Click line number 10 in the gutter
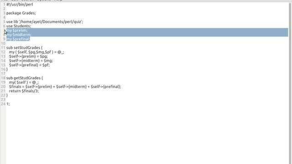This screenshot has width=292, height=164. 3,43
